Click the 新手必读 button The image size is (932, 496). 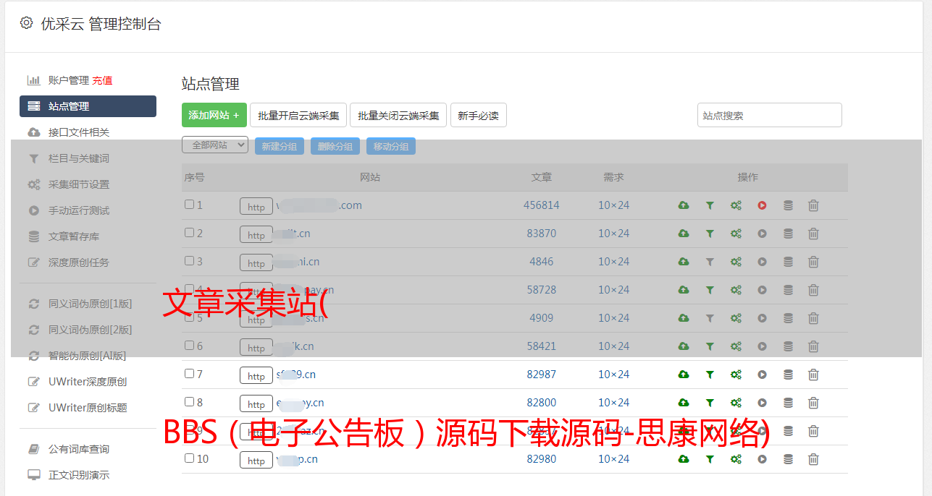coord(478,115)
